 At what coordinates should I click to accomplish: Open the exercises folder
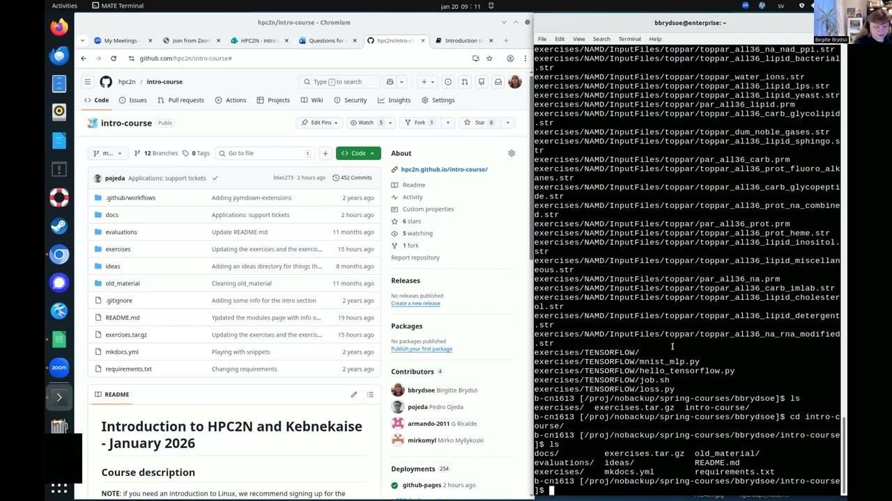pos(118,249)
